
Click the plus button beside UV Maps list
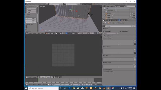pos(135,58)
